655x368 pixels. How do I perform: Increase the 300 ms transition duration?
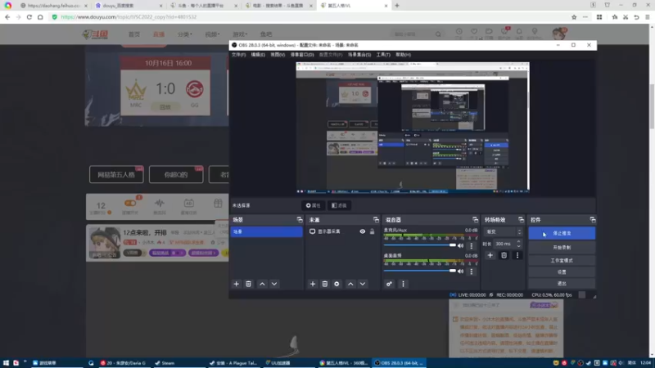[x=519, y=241]
